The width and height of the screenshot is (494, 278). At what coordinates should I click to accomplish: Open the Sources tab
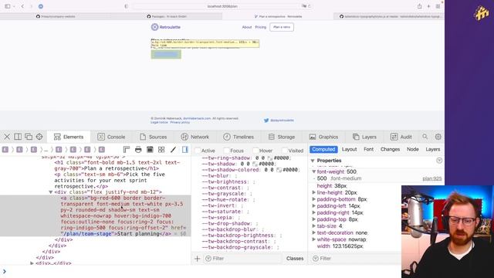tap(154, 137)
